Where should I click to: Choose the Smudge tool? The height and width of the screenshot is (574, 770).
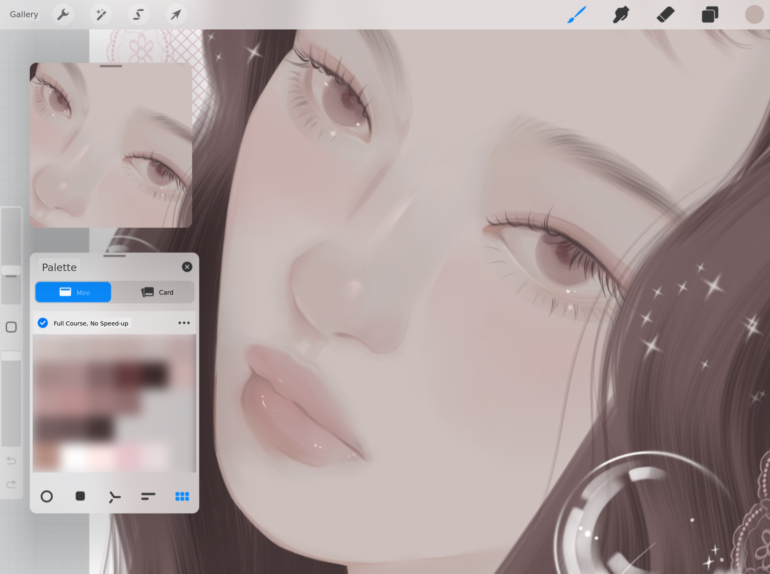[x=621, y=15]
